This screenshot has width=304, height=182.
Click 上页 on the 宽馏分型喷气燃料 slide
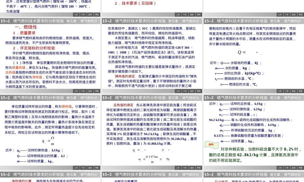[76, 15]
